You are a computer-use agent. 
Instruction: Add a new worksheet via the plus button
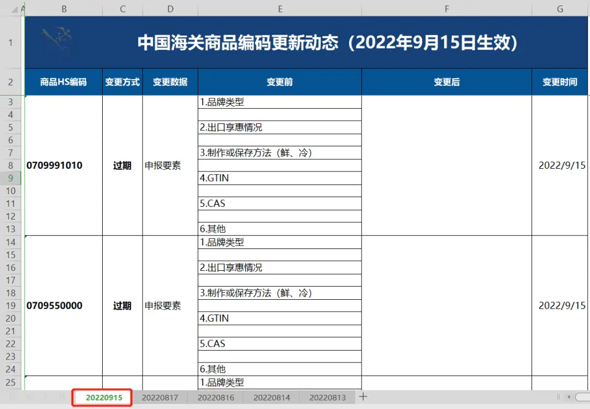362,397
